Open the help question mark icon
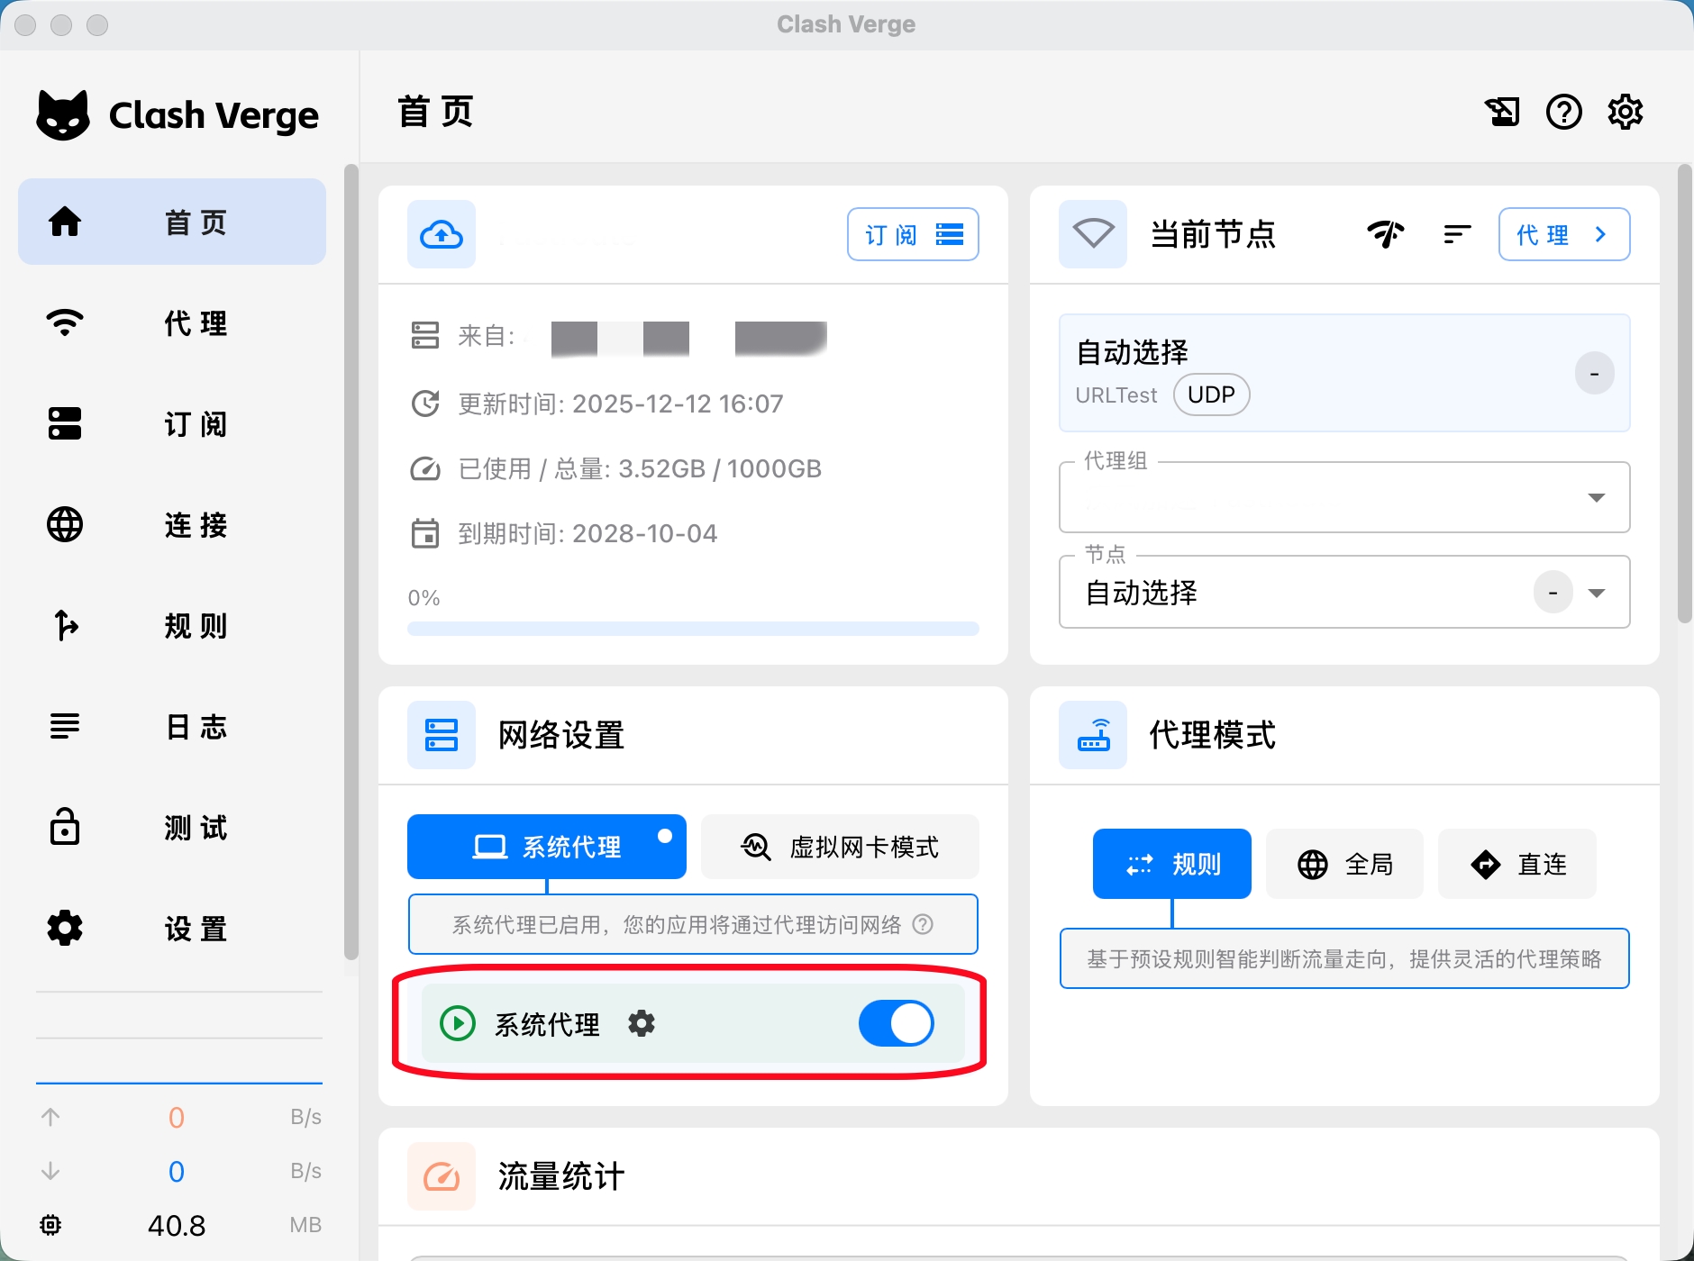The image size is (1694, 1261). (x=1563, y=113)
